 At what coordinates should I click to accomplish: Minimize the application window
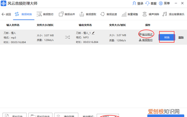click(x=176, y=3)
